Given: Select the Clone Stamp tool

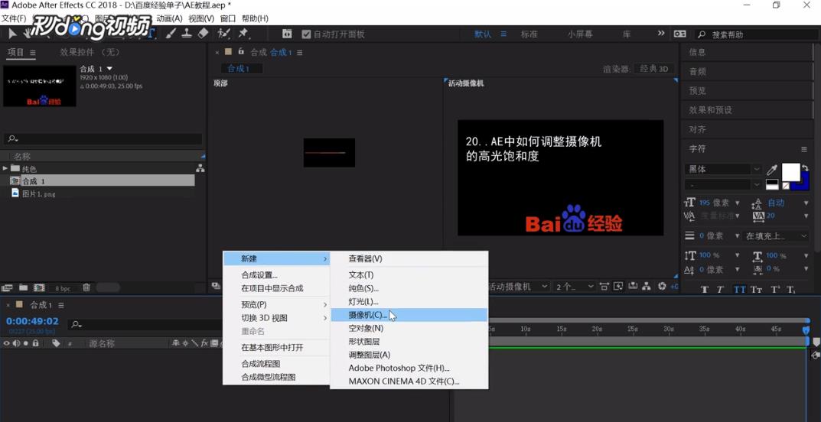Looking at the screenshot, I should [x=187, y=34].
